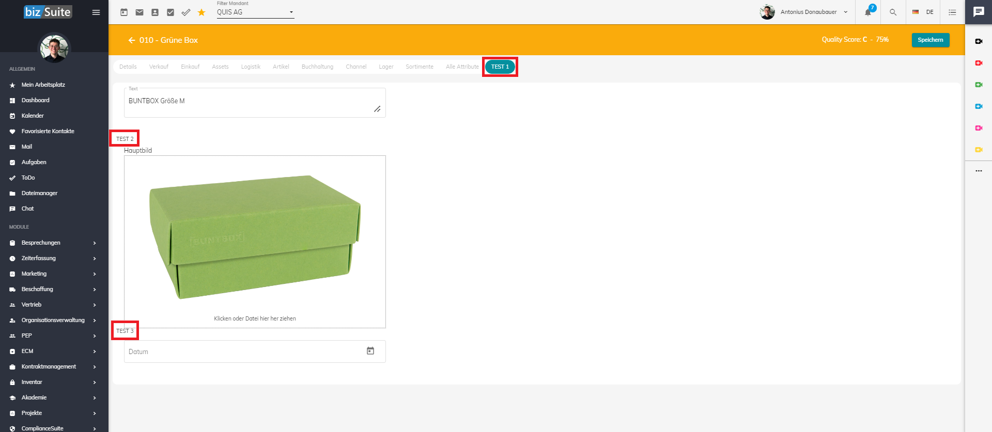Expand the Organisationsverwaltung module
This screenshot has width=992, height=432.
point(54,320)
